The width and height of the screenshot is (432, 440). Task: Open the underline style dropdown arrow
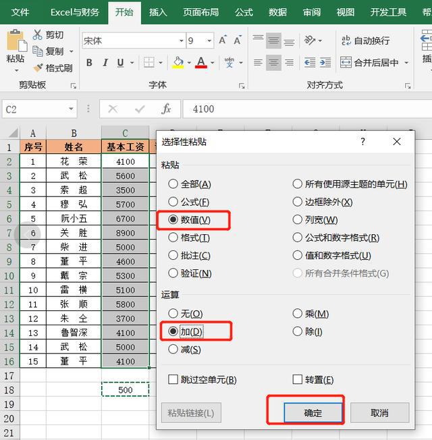click(x=132, y=63)
